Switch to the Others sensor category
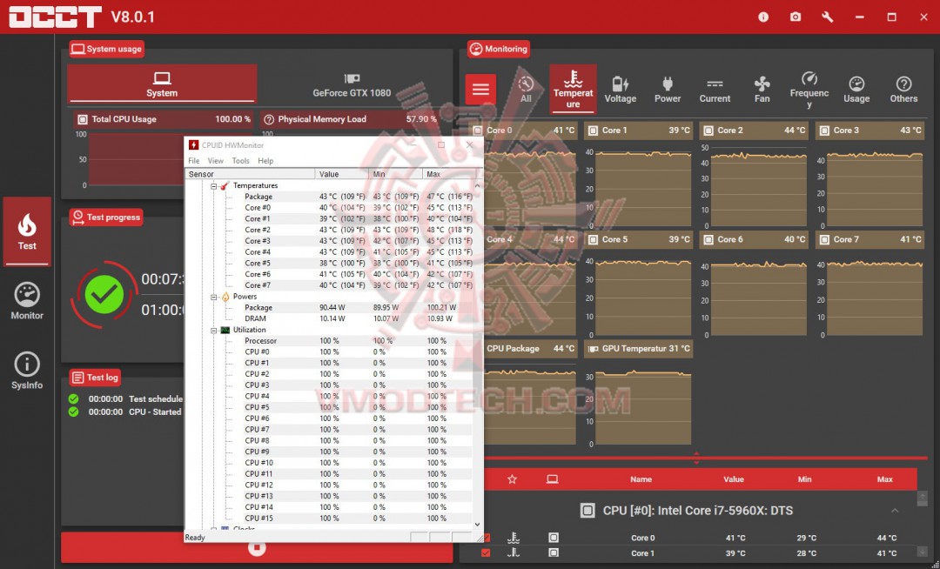940x569 pixels. 903,90
